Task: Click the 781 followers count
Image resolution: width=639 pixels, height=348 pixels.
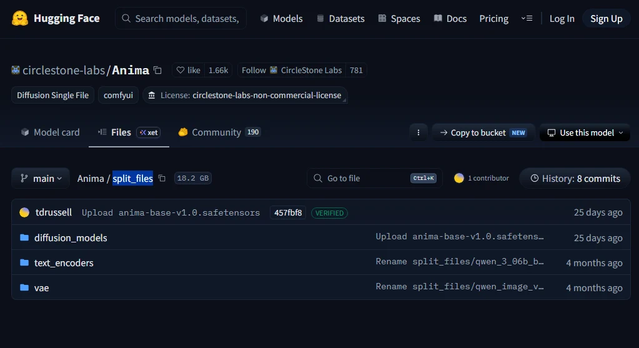Action: [356, 70]
